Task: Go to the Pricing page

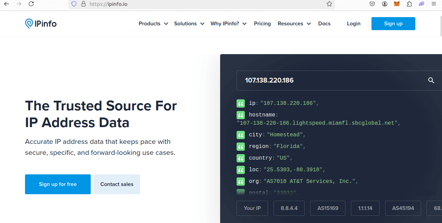Action: (262, 24)
